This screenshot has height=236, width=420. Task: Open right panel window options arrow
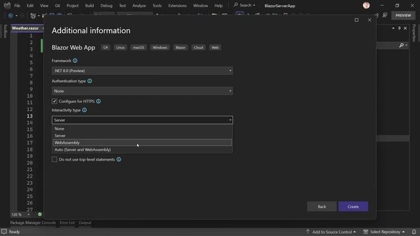[x=393, y=28]
